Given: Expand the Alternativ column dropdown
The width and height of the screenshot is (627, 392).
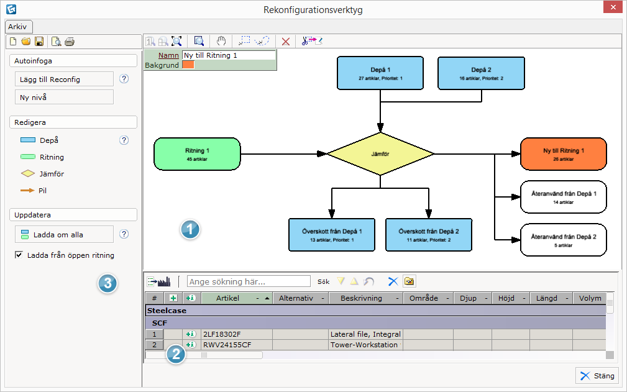Looking at the screenshot, I should coord(322,298).
